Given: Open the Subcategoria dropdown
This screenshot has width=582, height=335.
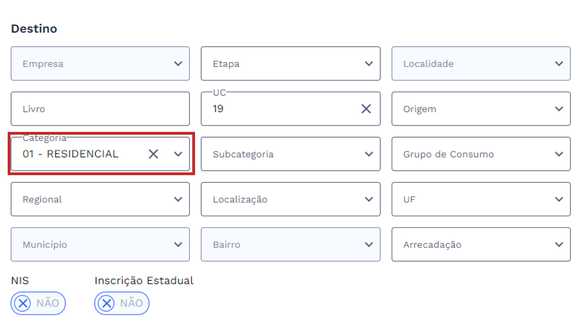Looking at the screenshot, I should [x=369, y=154].
